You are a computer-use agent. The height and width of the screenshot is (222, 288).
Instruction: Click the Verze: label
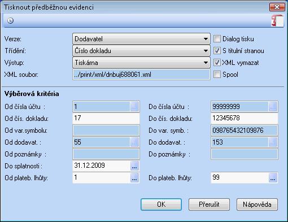coord(13,39)
